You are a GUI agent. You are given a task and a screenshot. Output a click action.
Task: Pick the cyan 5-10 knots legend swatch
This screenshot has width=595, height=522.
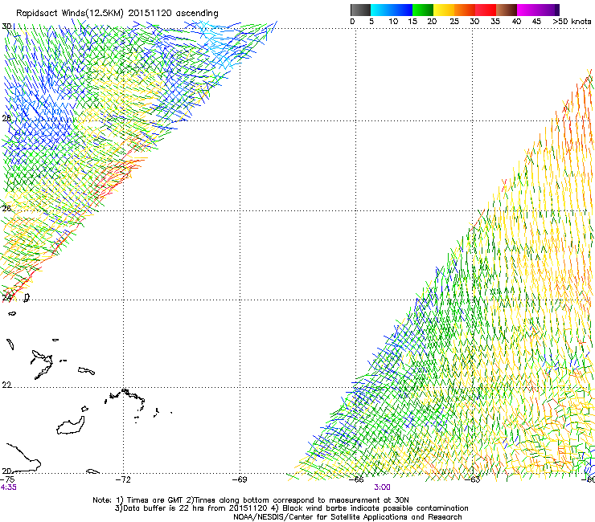[381, 10]
